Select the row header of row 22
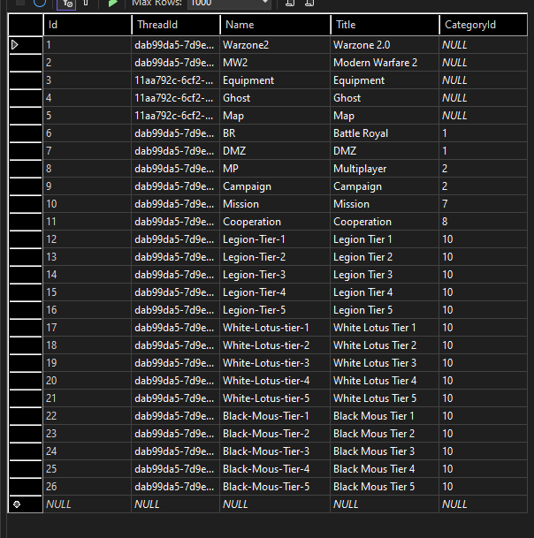Screen dimensions: 534x538 click(26, 416)
